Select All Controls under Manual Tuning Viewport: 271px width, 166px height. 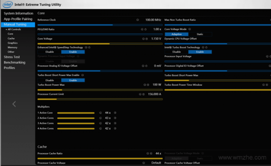(14, 29)
